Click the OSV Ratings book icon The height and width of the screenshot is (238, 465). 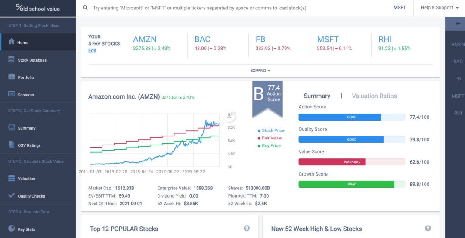tap(12, 145)
